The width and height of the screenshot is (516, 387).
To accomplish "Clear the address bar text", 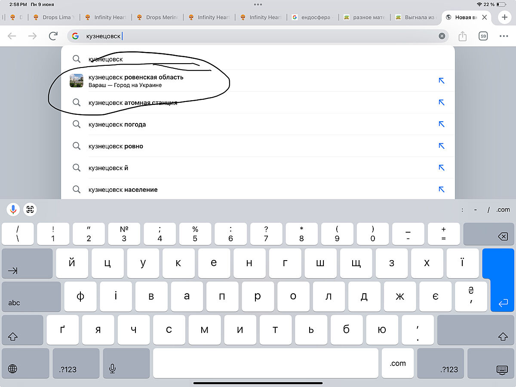I will tap(442, 36).
